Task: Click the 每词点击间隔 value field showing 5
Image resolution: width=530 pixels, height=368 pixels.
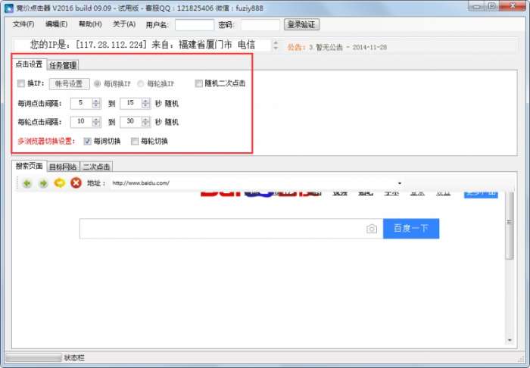Action: (x=81, y=103)
